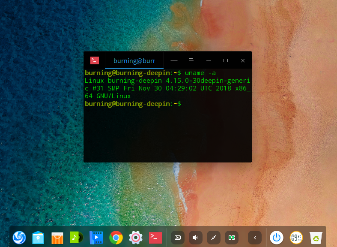Open the Trash from the dock
Viewport: 337px width, 247px height.
(x=316, y=238)
